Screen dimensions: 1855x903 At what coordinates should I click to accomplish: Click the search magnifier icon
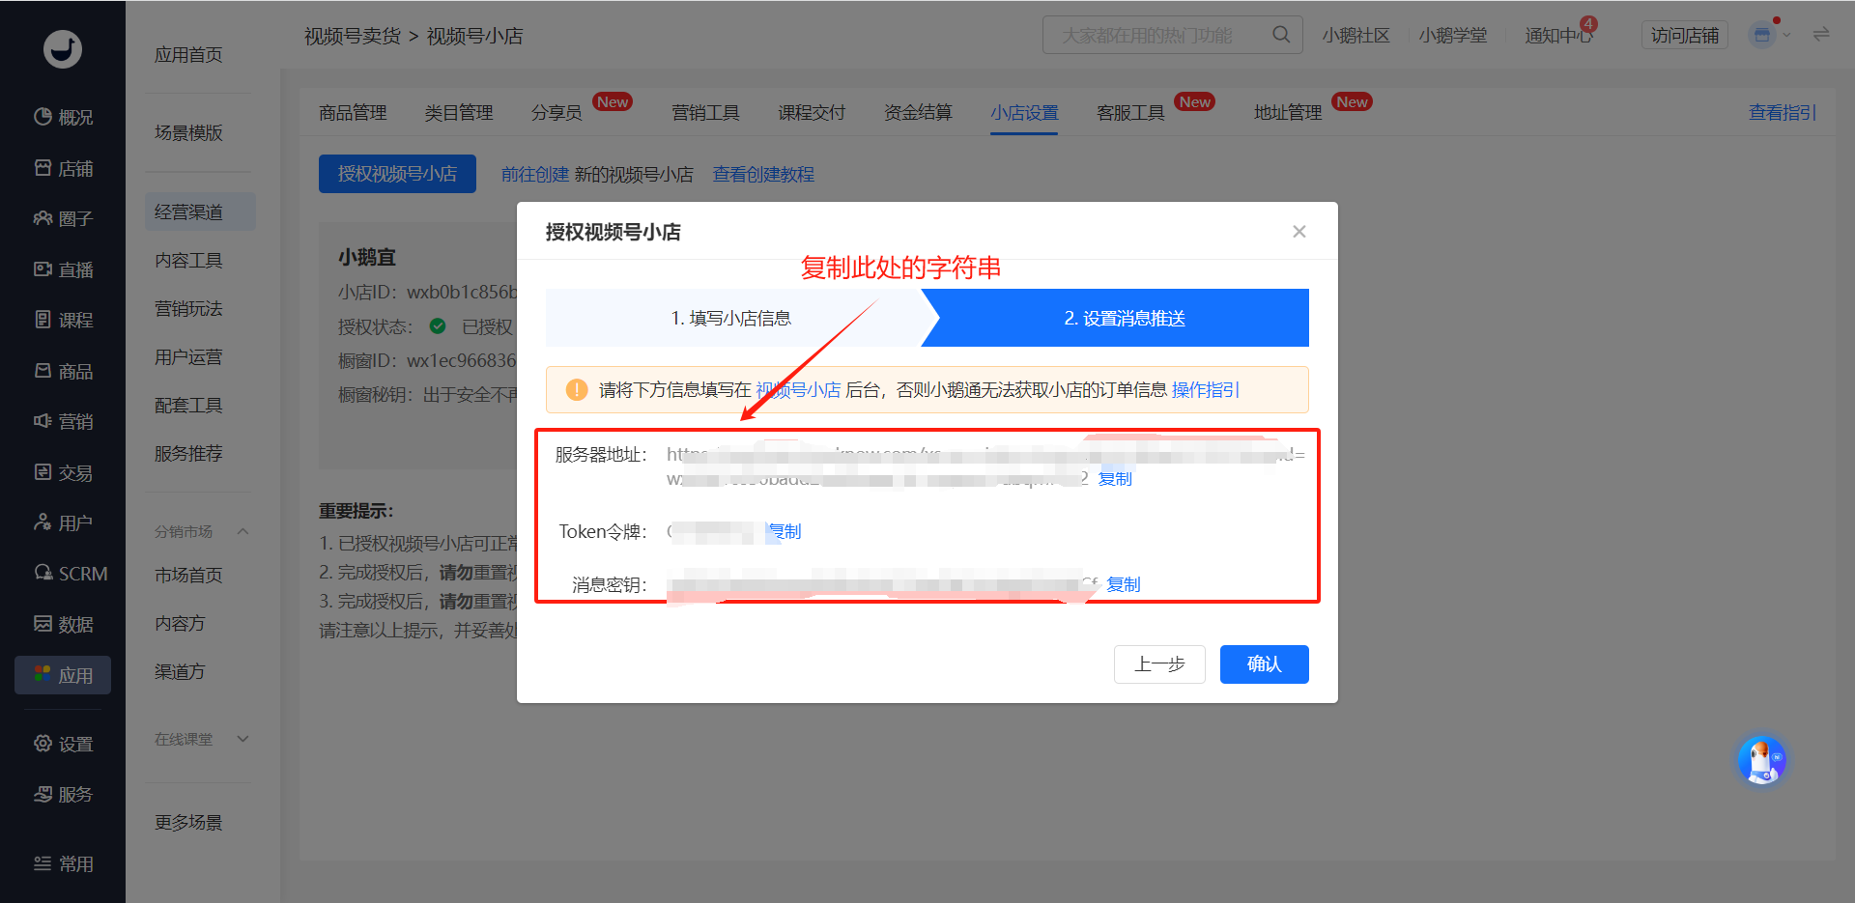1281,35
